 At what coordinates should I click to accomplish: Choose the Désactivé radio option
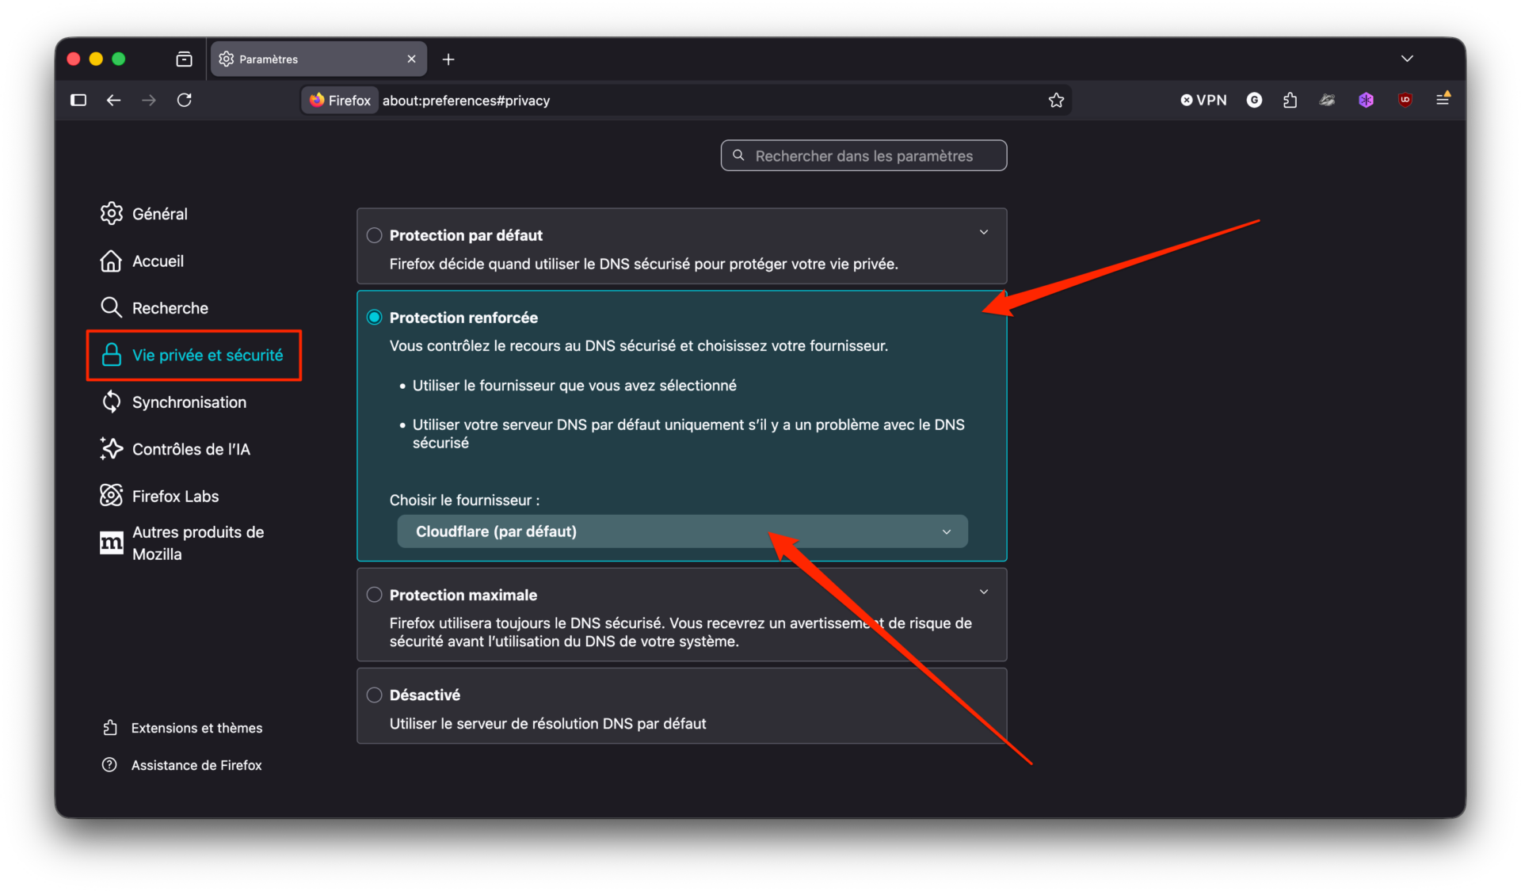click(x=375, y=695)
